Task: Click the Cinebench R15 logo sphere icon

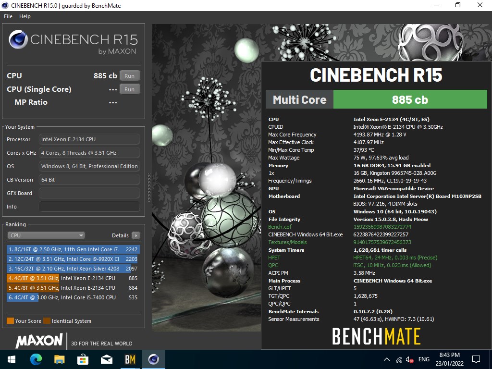Action: [18, 39]
